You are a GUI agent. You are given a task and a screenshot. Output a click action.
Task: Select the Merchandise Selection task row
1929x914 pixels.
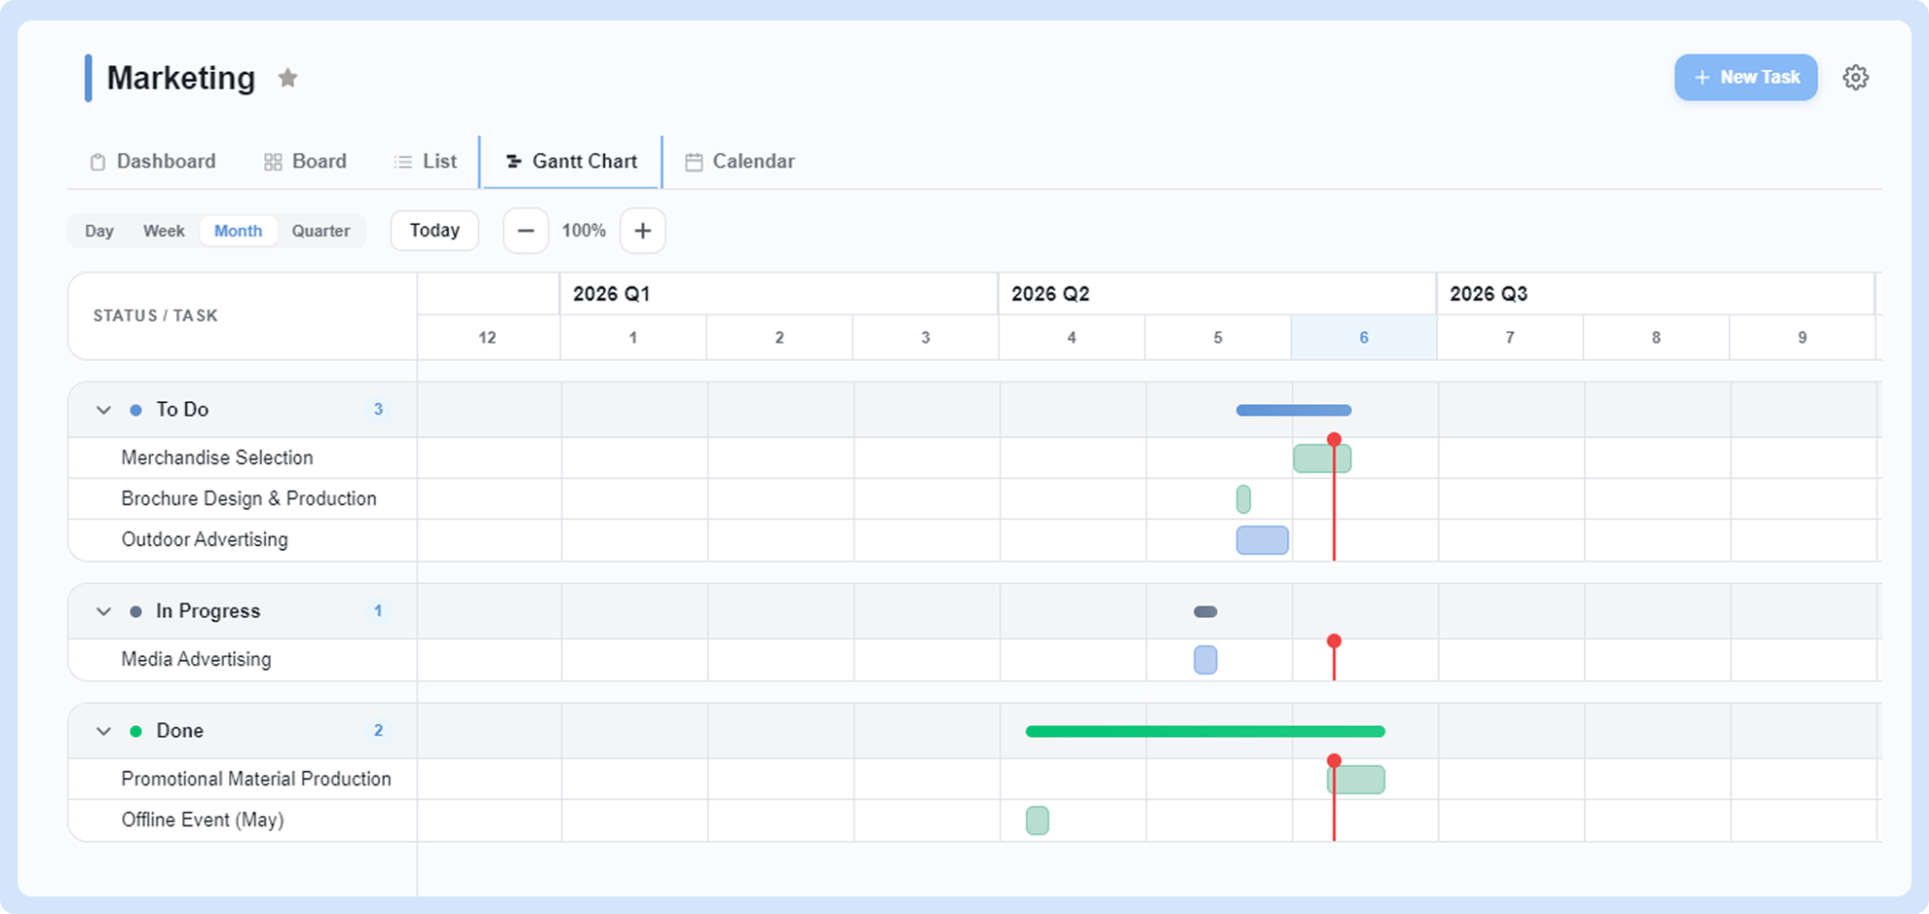(243, 457)
